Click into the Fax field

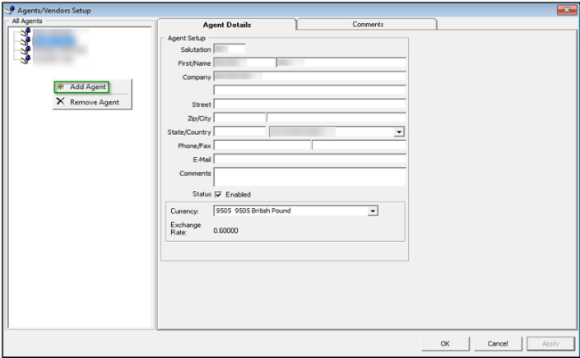[359, 145]
